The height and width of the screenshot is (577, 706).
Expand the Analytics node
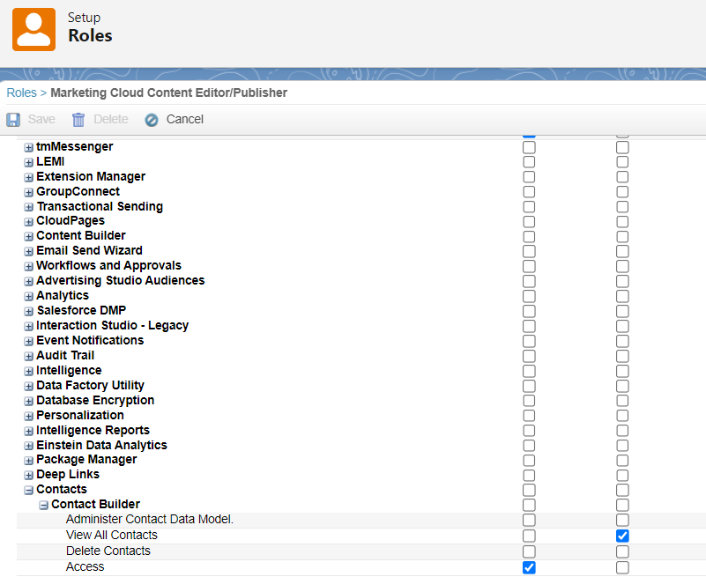point(29,296)
